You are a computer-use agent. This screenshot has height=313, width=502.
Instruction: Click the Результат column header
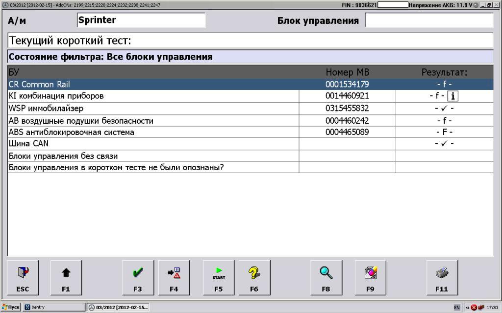coord(444,72)
